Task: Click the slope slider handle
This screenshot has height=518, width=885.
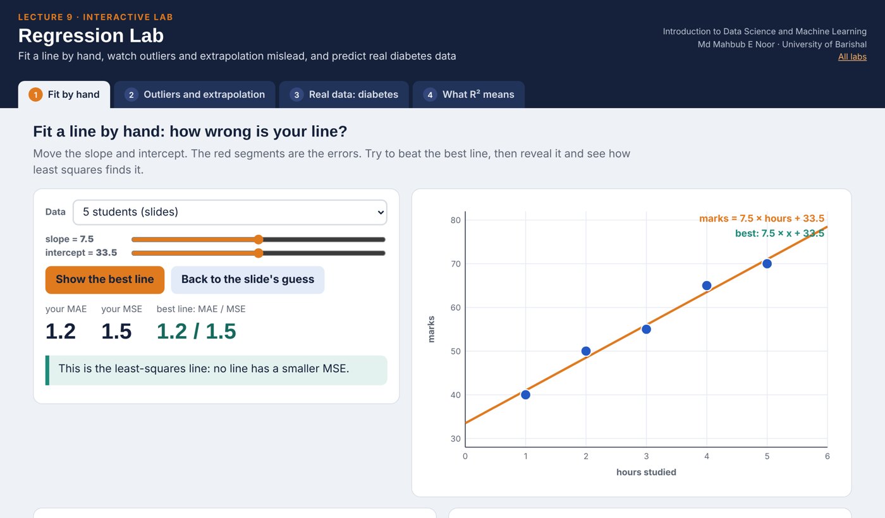Action: click(x=258, y=239)
